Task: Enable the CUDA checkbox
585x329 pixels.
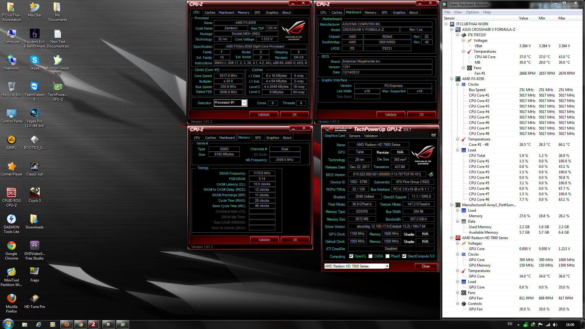Action: (x=370, y=256)
